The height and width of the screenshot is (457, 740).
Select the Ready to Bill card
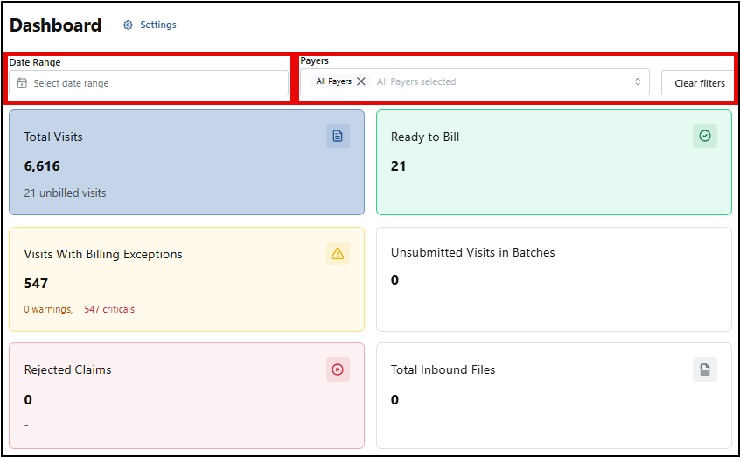pyautogui.click(x=554, y=162)
